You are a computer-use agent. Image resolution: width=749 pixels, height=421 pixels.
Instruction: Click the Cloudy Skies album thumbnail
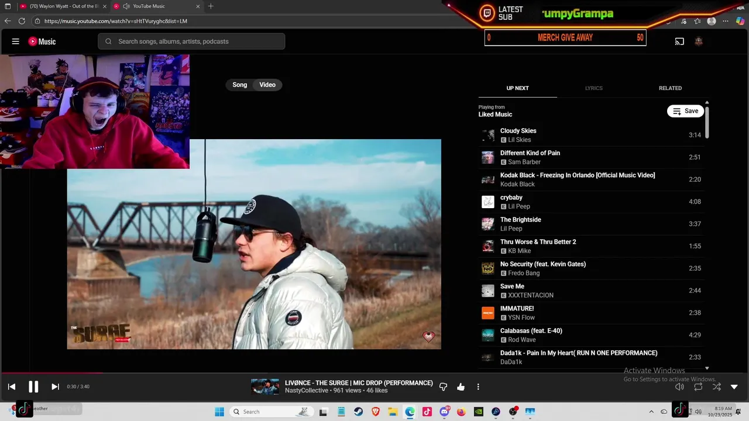488,135
